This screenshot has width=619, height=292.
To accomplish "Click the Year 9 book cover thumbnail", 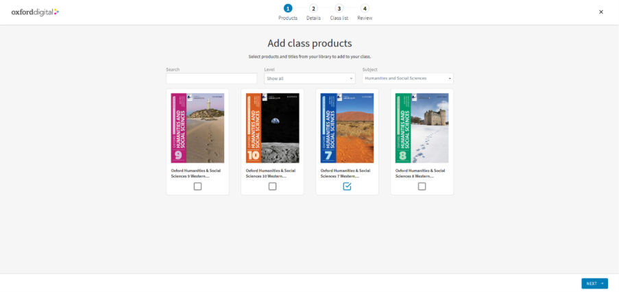I will pyautogui.click(x=197, y=128).
